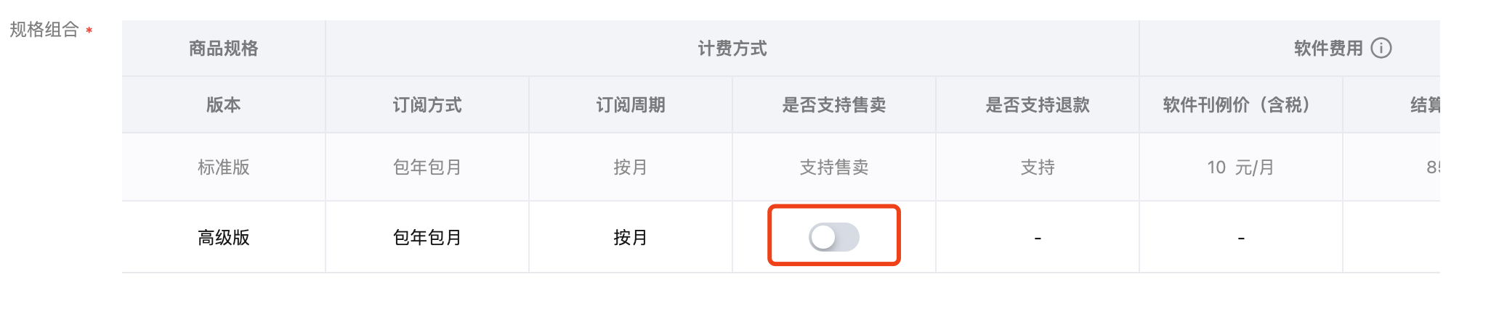Viewport: 1491px width, 319px height.
Task: Select the 高级版 version cell
Action: tap(223, 238)
